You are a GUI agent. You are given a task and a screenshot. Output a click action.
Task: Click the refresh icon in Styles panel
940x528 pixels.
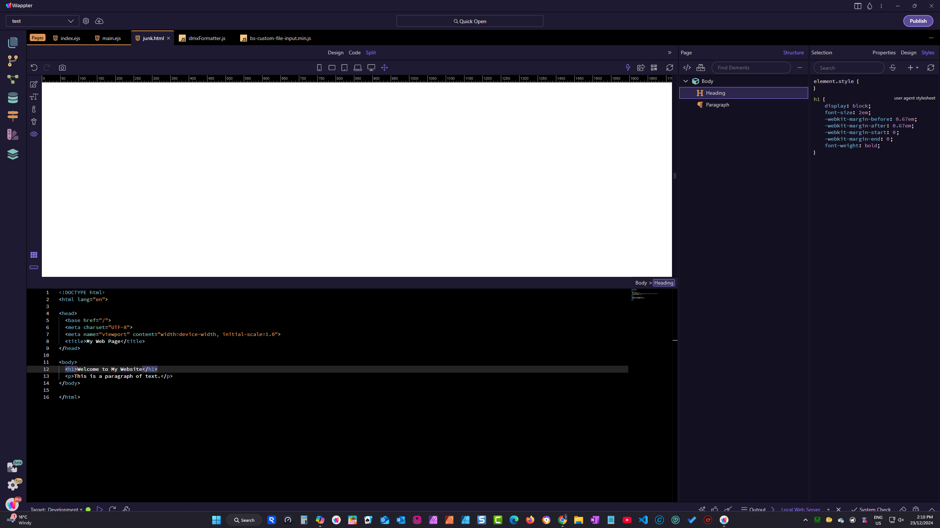coord(930,68)
